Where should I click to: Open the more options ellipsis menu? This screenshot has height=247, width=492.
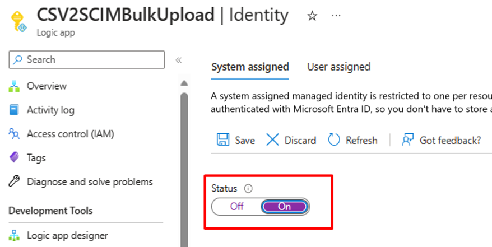coord(336,16)
